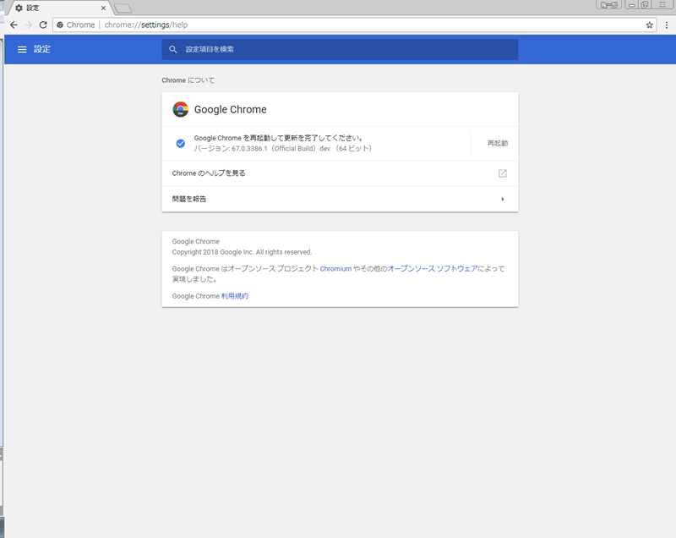This screenshot has height=538, width=676.
Task: Click the Google Chrome card title
Action: tap(230, 110)
